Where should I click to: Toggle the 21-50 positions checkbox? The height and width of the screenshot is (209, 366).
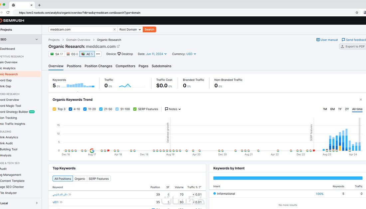click(x=101, y=109)
